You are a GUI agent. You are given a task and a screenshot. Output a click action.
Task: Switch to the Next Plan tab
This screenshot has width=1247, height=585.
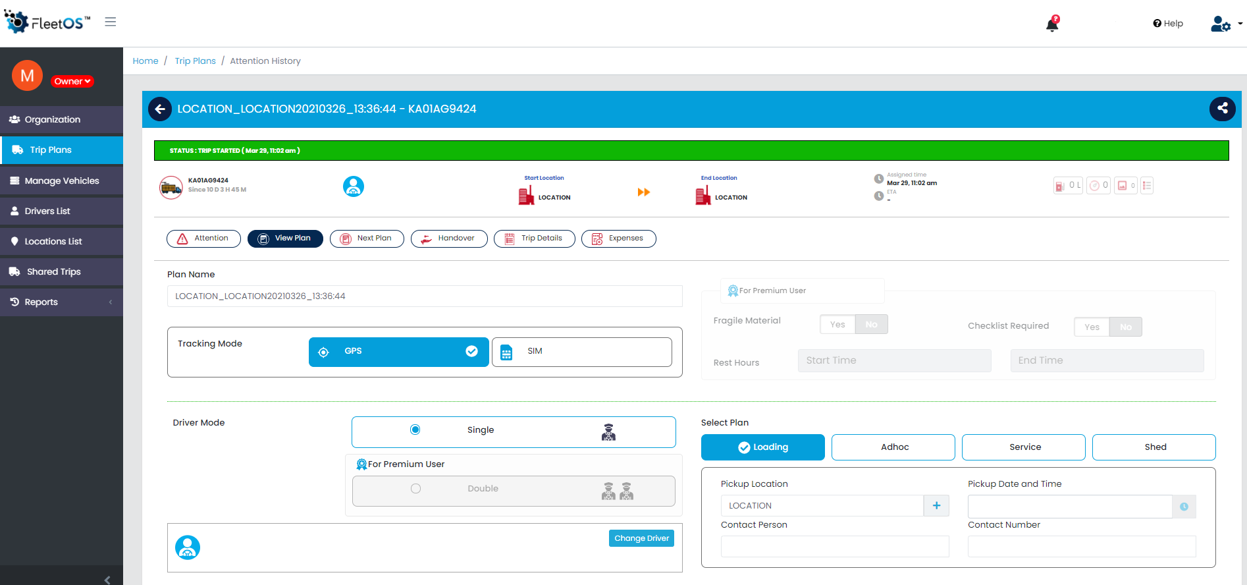point(367,238)
